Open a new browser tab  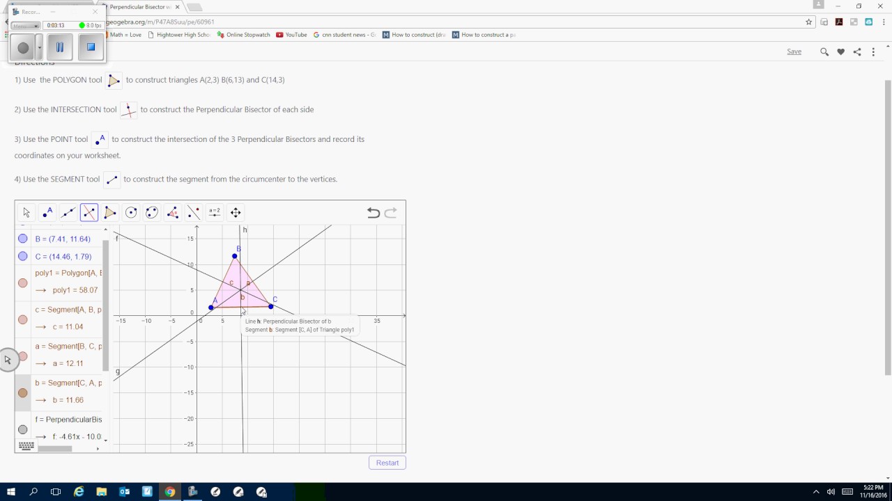click(194, 7)
